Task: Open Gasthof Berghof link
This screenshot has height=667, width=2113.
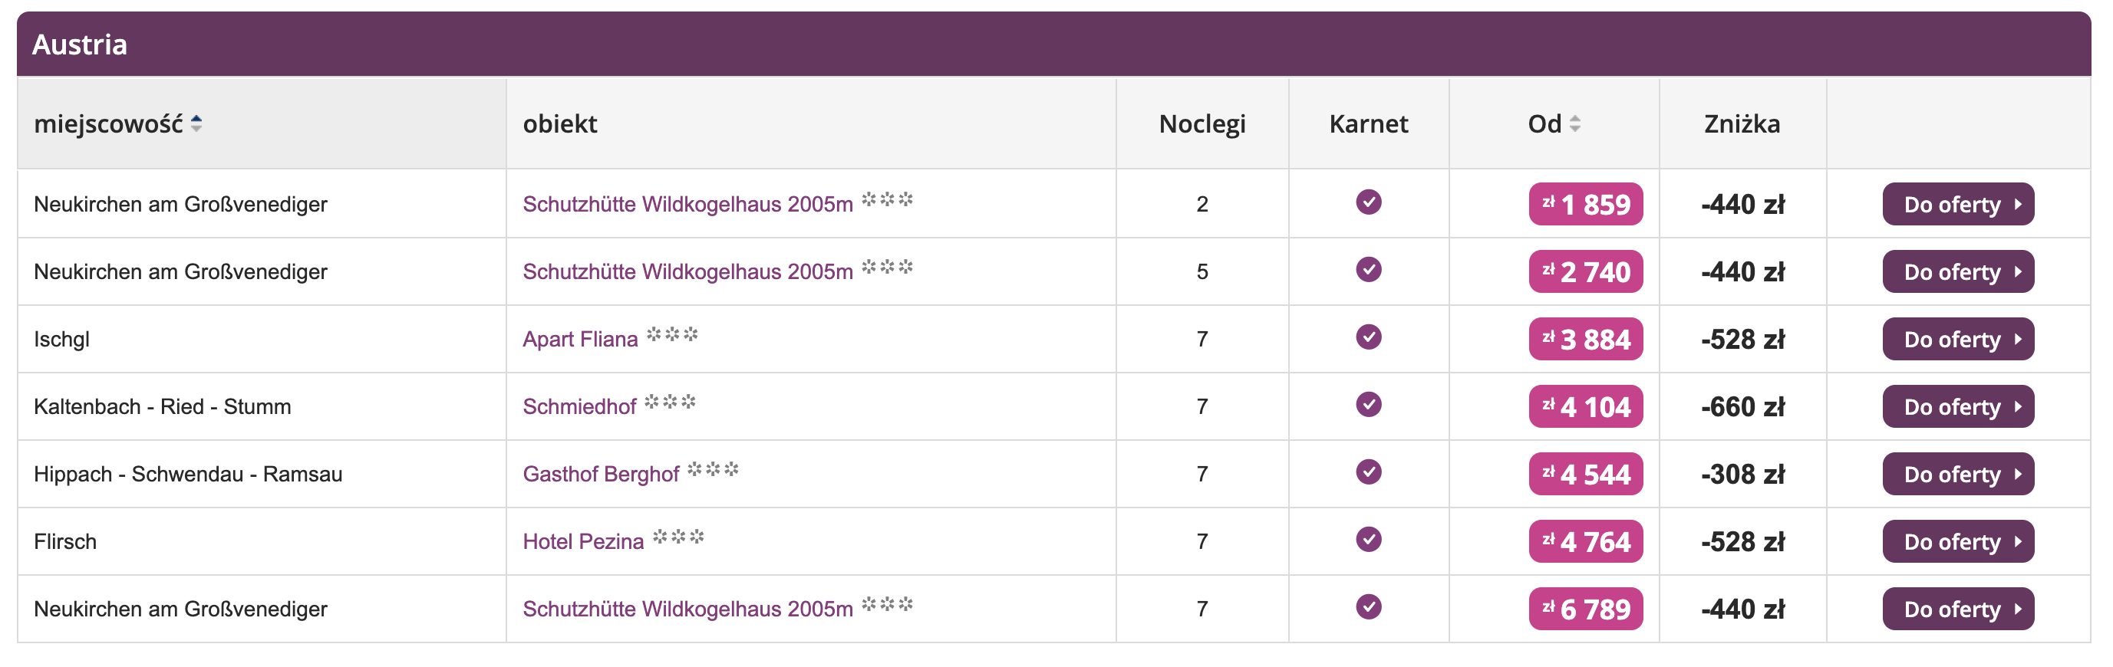Action: pos(601,475)
